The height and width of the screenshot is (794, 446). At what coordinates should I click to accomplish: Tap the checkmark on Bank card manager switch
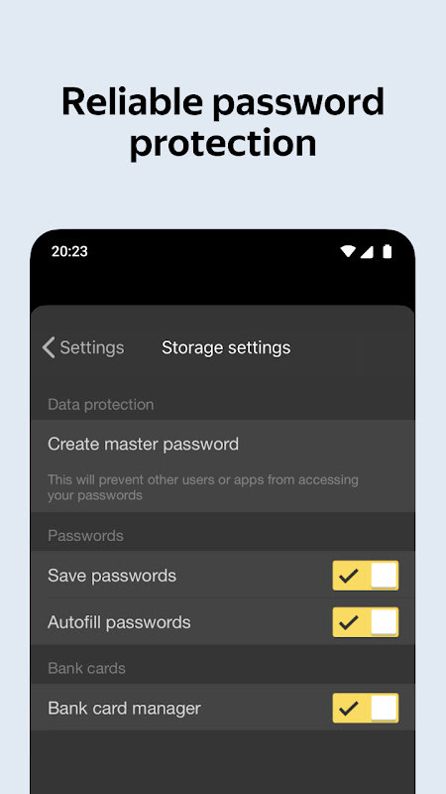(x=349, y=708)
